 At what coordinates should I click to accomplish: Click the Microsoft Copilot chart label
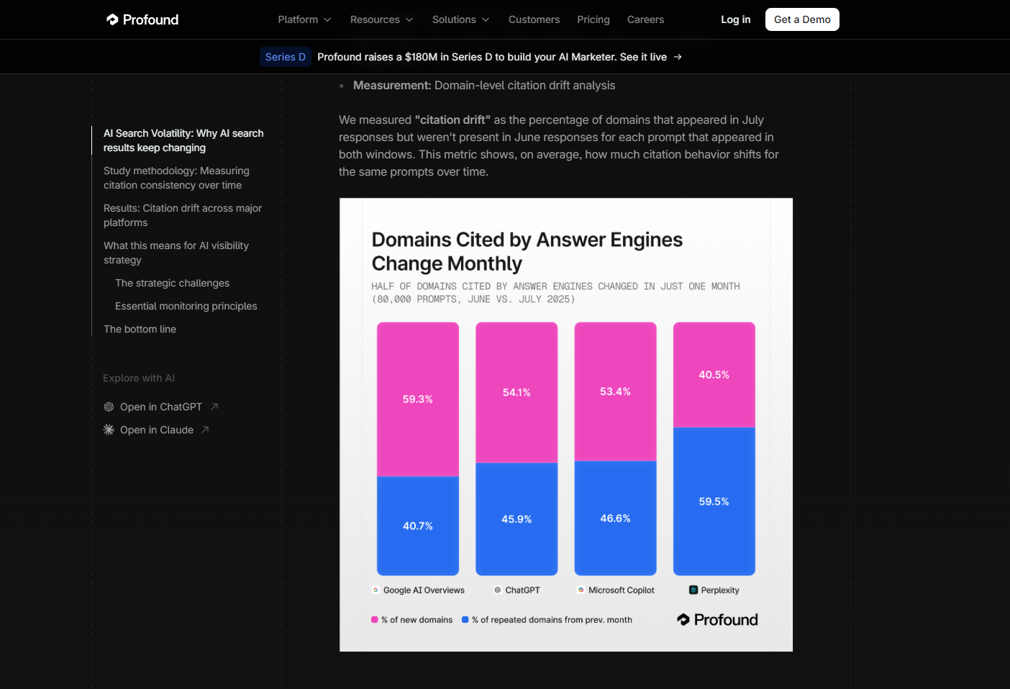622,590
